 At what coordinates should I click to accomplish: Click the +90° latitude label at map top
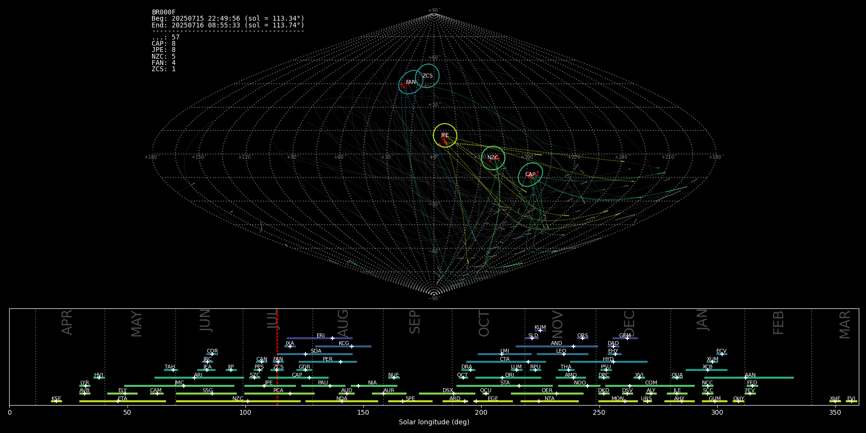(x=434, y=11)
